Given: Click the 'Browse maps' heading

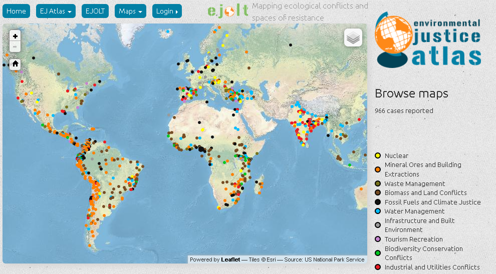Looking at the screenshot, I should [x=411, y=93].
